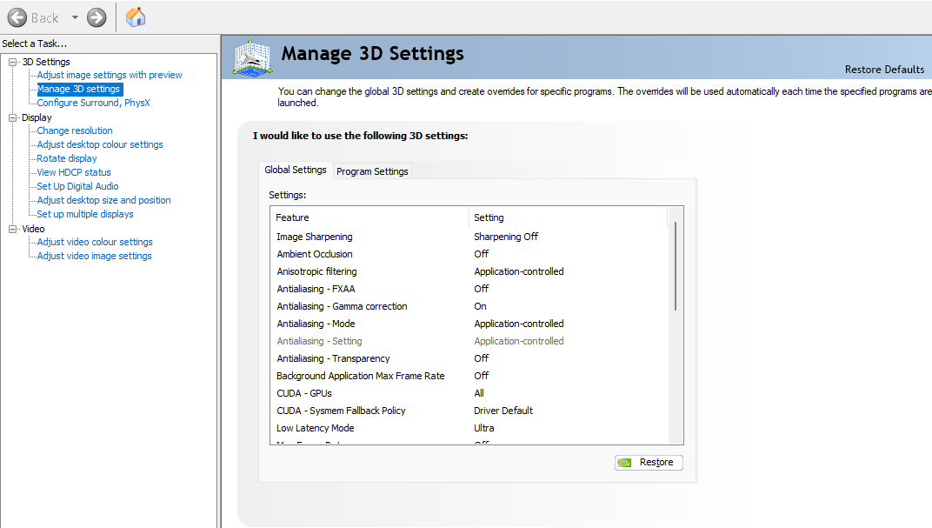Click the Driver Default setting value
Viewport: 932px width, 528px height.
pos(503,411)
